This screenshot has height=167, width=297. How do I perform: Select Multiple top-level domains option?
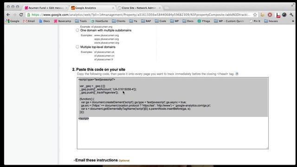[77, 47]
